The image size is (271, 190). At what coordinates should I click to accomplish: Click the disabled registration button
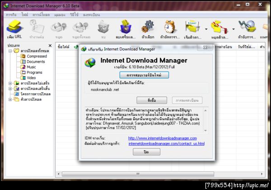187,100
